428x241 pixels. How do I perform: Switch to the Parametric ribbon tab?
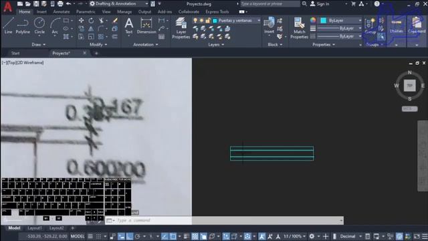pos(86,12)
